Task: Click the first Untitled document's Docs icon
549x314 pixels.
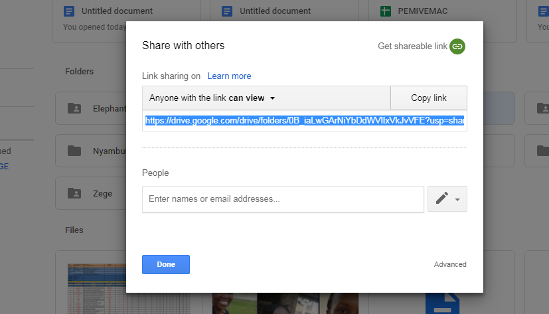Action: point(69,11)
